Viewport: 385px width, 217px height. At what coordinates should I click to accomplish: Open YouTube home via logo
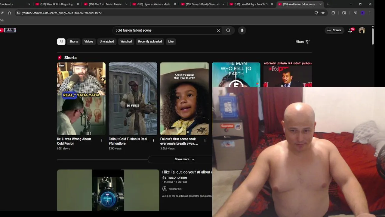pyautogui.click(x=8, y=30)
